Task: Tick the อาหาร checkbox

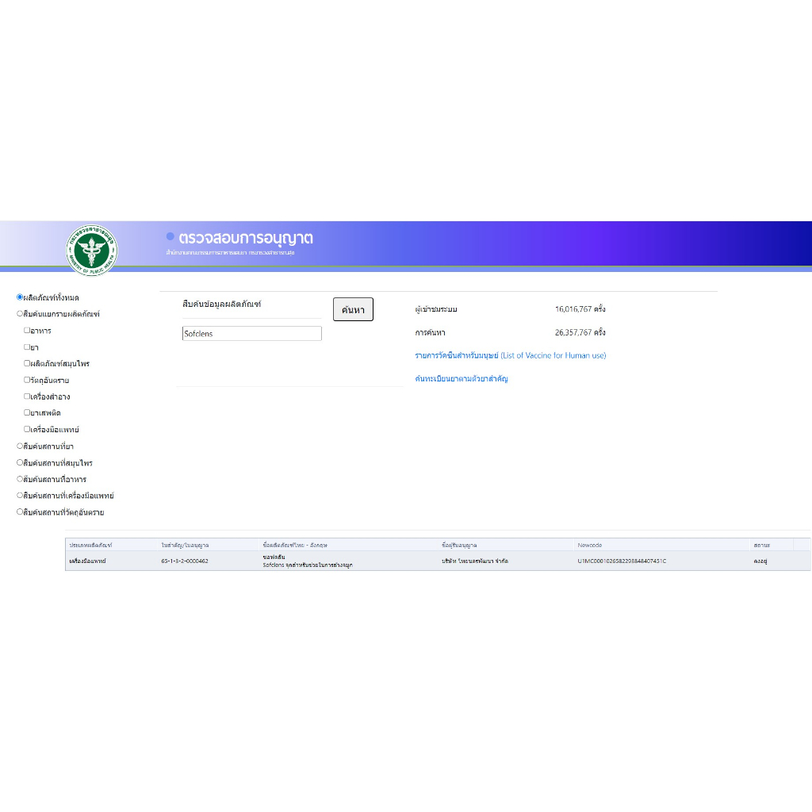Action: (27, 331)
